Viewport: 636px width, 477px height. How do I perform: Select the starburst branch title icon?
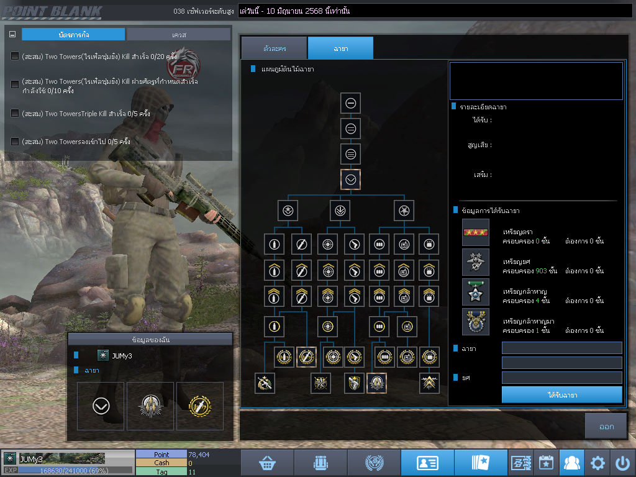click(404, 211)
